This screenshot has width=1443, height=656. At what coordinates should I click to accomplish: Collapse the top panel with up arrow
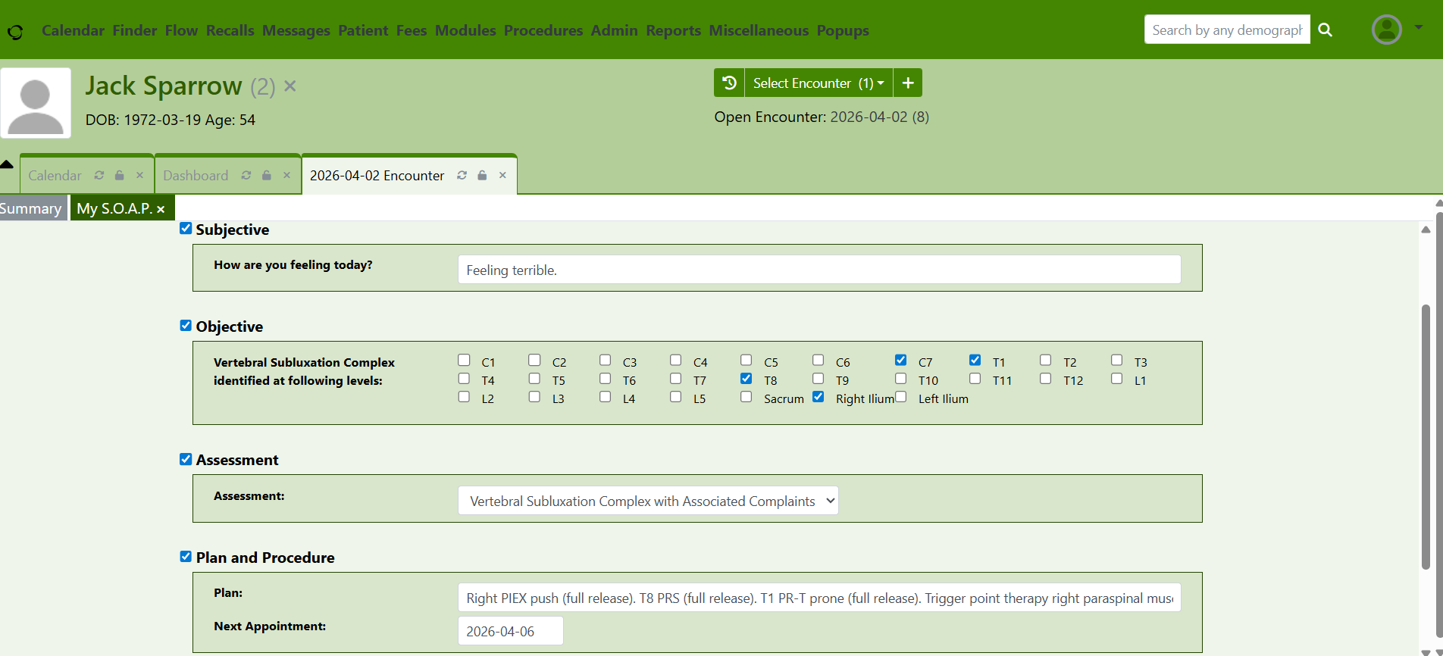click(7, 164)
